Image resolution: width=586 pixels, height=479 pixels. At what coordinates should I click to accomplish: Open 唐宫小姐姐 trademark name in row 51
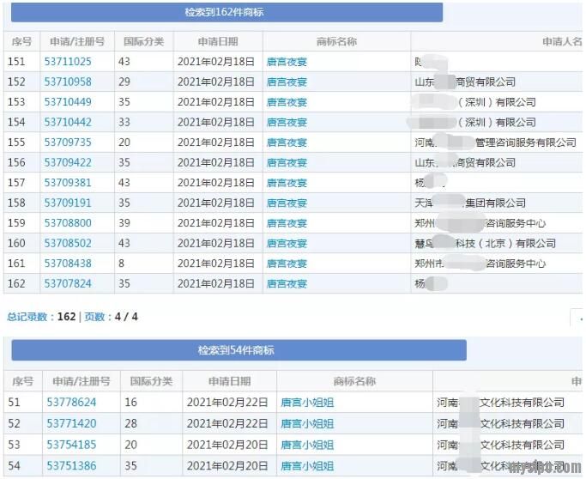coord(306,402)
